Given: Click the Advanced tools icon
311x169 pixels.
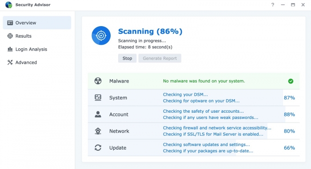Looking at the screenshot, I should (10, 63).
